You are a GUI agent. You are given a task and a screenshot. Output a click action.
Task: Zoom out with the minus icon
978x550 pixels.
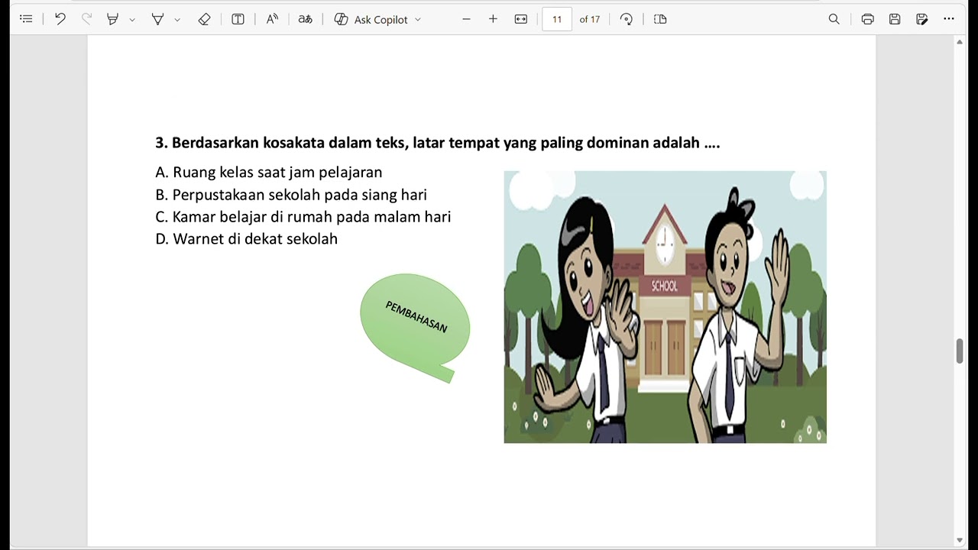click(466, 19)
